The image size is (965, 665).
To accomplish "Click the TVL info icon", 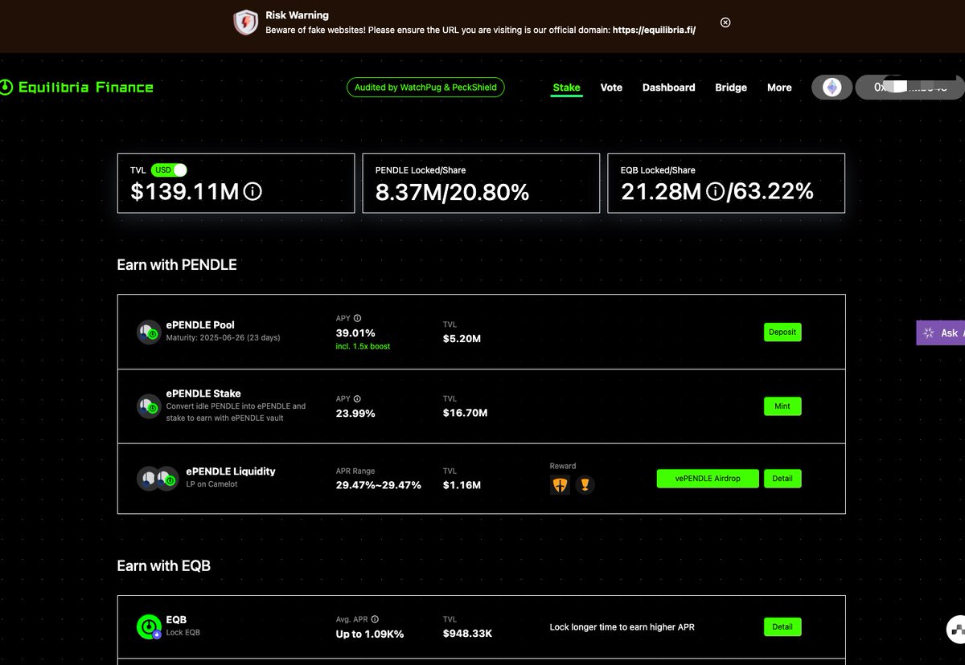I will [x=253, y=192].
